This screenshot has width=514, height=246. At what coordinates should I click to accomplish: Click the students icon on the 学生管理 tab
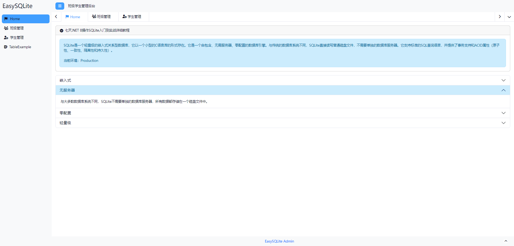tap(124, 17)
